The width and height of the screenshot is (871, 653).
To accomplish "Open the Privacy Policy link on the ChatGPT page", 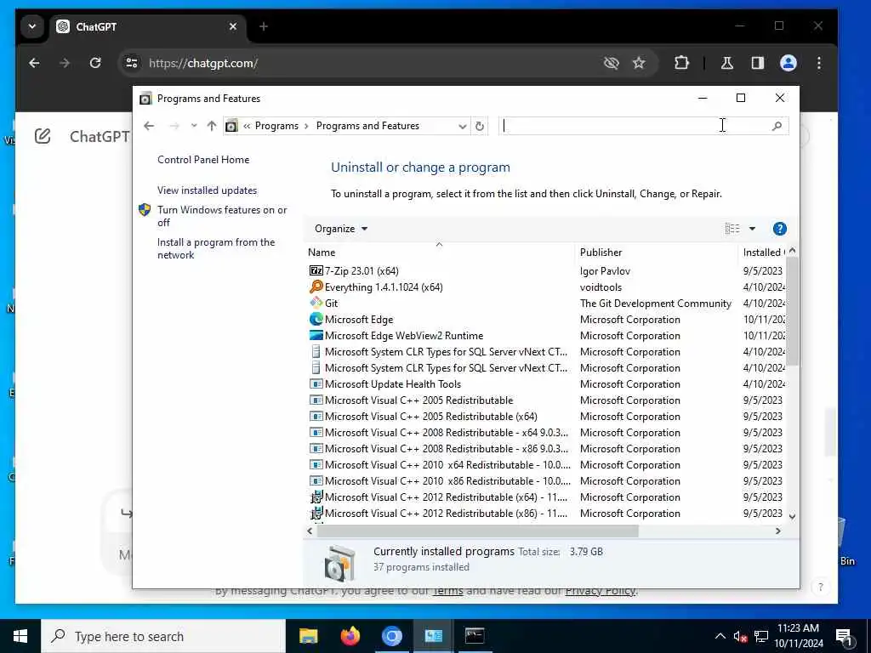I will click(x=600, y=591).
